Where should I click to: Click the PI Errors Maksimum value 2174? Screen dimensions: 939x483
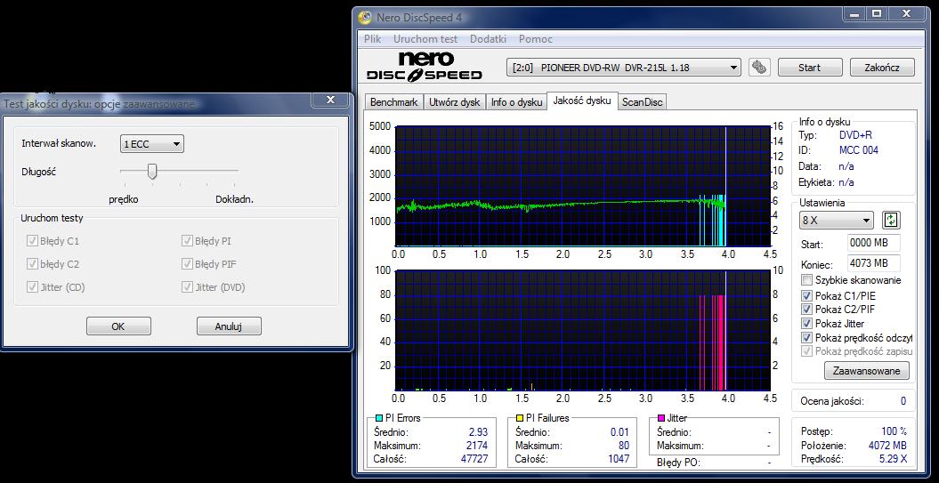(x=477, y=446)
